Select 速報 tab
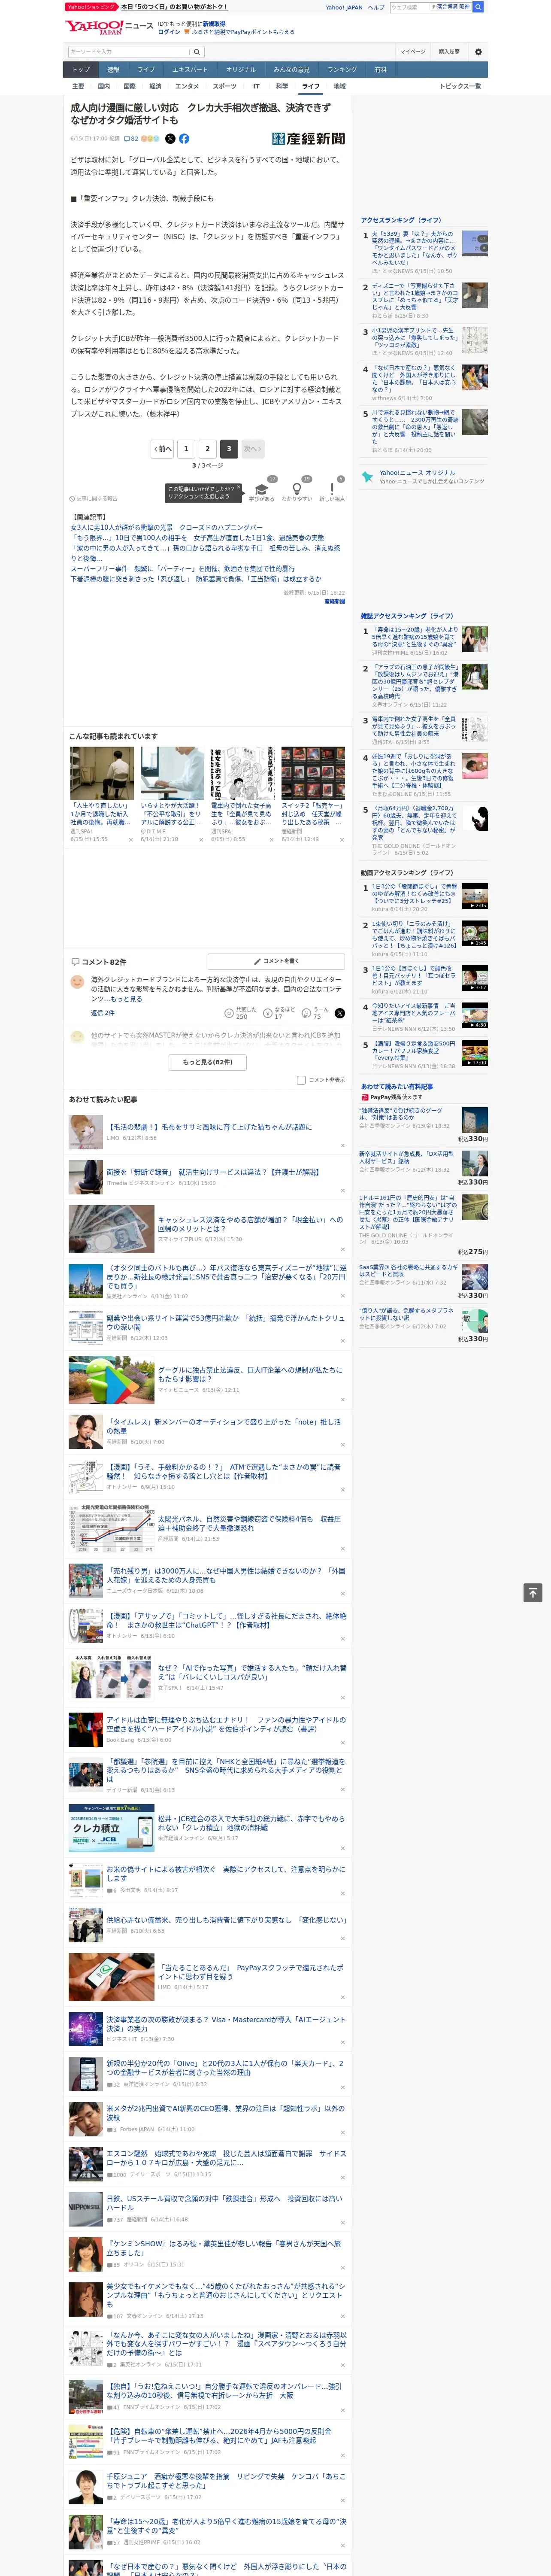The image size is (551, 2576). pyautogui.click(x=113, y=70)
